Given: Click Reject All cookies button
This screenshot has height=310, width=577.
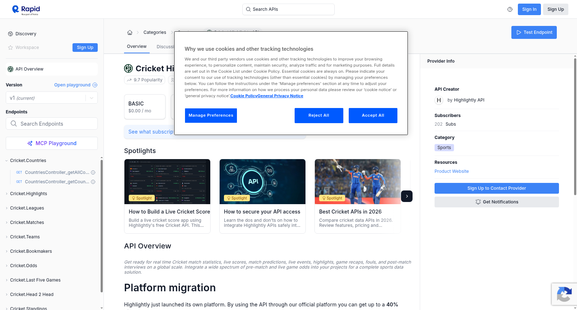Looking at the screenshot, I should (319, 116).
